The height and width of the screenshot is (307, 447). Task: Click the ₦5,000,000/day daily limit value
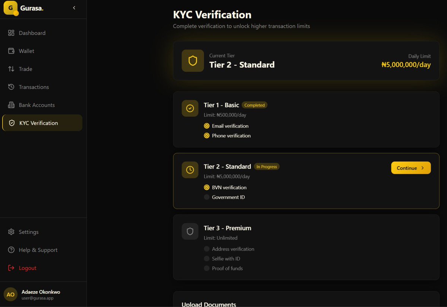point(406,65)
